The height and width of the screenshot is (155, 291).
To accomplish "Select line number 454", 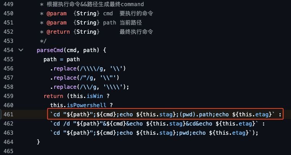I will 8,50.
